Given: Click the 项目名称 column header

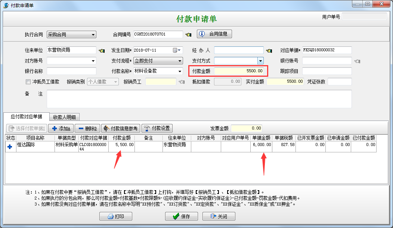Looking at the screenshot, I should pyautogui.click(x=35, y=138).
